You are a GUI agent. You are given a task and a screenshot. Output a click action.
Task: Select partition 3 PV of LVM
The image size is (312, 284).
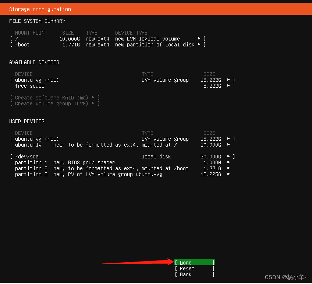pos(123,174)
